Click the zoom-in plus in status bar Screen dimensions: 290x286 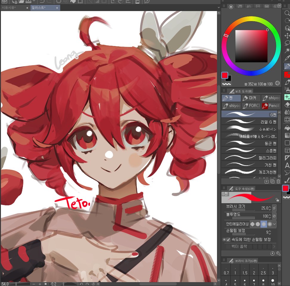click(x=40, y=284)
